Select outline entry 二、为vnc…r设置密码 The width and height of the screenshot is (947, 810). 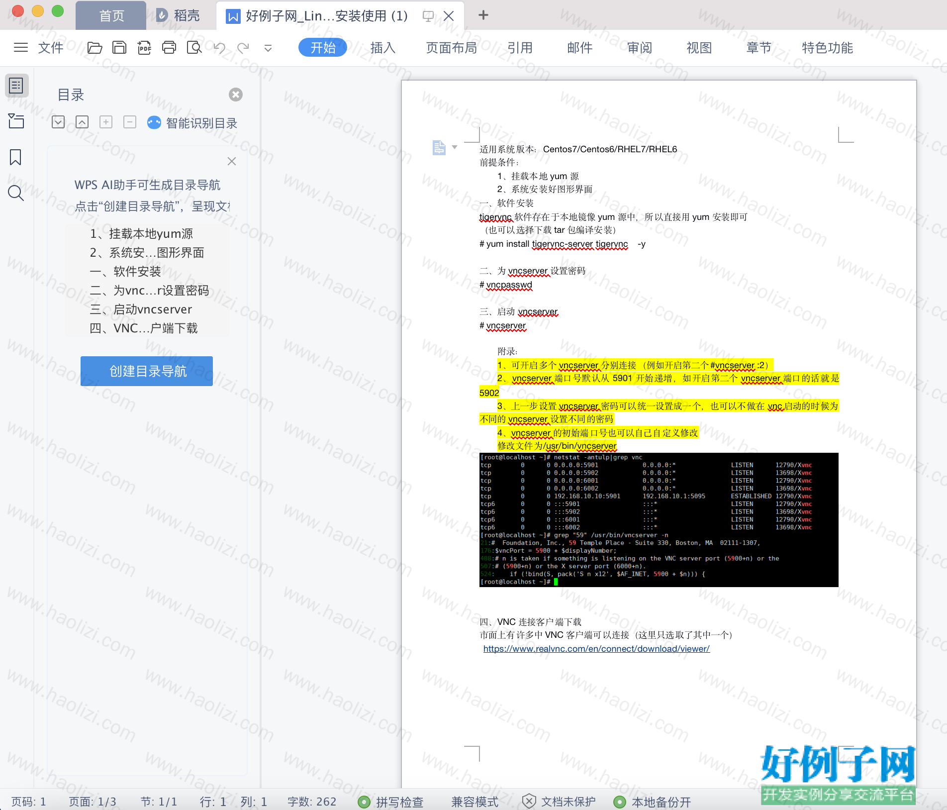[x=149, y=291]
